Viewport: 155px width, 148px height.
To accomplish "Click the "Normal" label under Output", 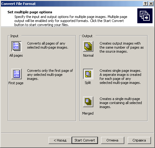I will pos(88,55).
